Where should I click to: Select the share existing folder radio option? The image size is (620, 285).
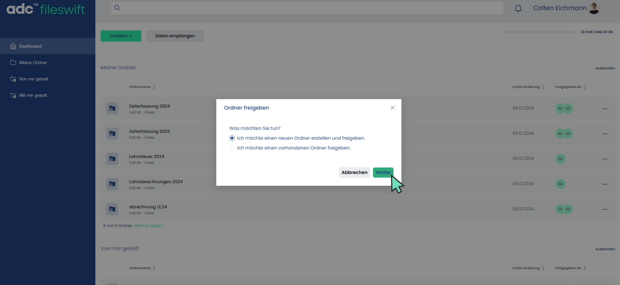(232, 148)
